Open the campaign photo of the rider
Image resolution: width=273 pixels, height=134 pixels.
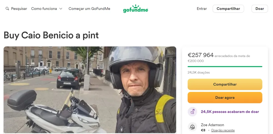tap(90, 90)
